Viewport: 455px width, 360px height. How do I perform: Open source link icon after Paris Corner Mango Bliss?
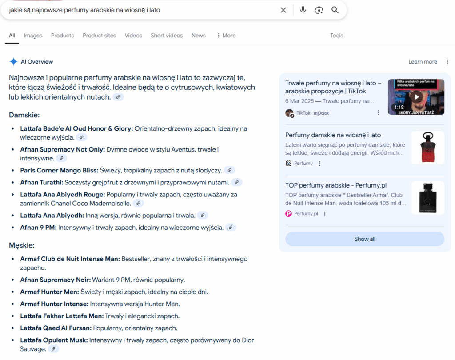229,170
